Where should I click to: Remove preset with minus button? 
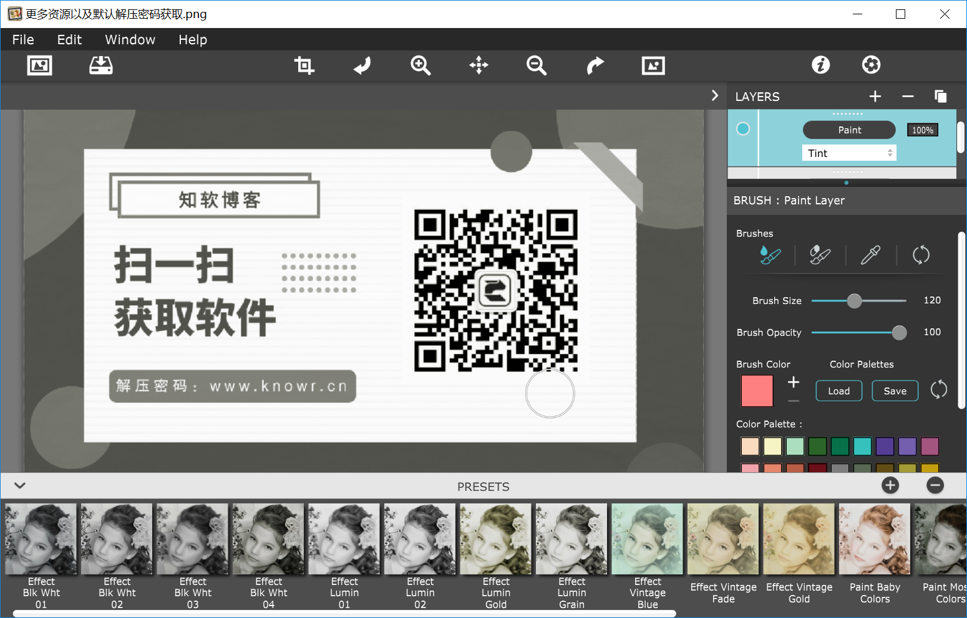tap(935, 485)
